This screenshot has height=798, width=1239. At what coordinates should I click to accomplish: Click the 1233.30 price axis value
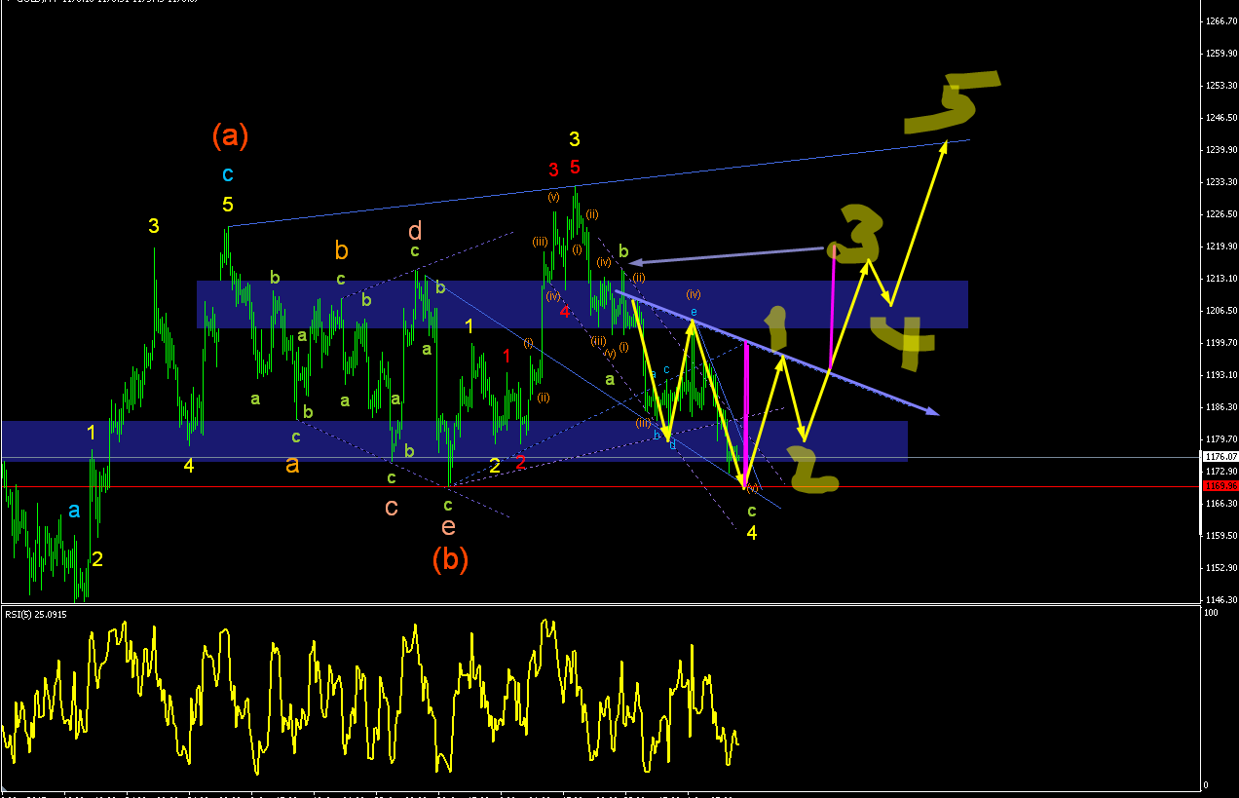(x=1221, y=181)
